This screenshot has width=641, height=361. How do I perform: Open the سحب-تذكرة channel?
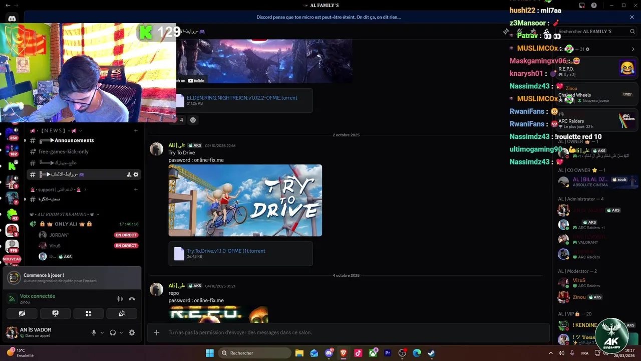coord(84,199)
